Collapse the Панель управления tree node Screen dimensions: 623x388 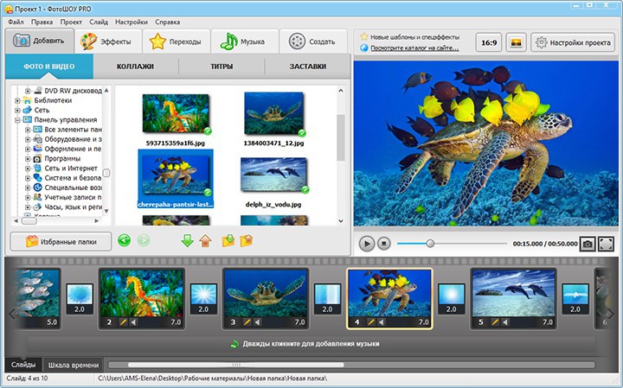pos(17,120)
